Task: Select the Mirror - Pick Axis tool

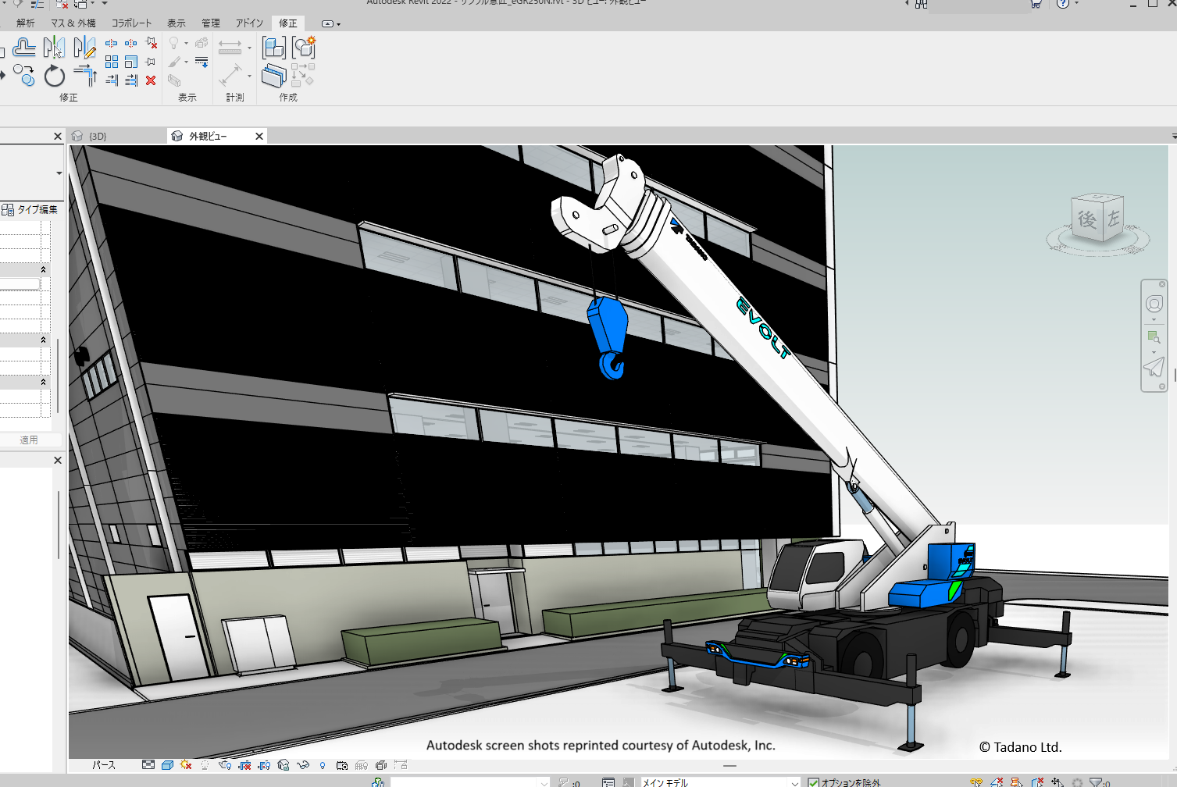Action: click(54, 48)
